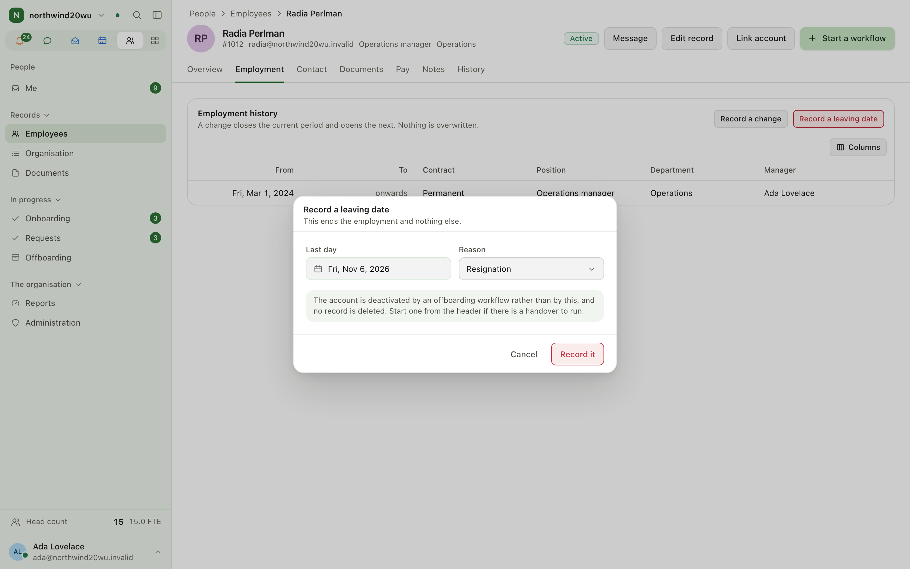
Task: Click the AL avatar of Ada Lovelace
Action: (17, 552)
